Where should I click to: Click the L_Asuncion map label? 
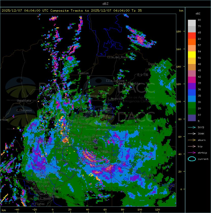pos(115,99)
